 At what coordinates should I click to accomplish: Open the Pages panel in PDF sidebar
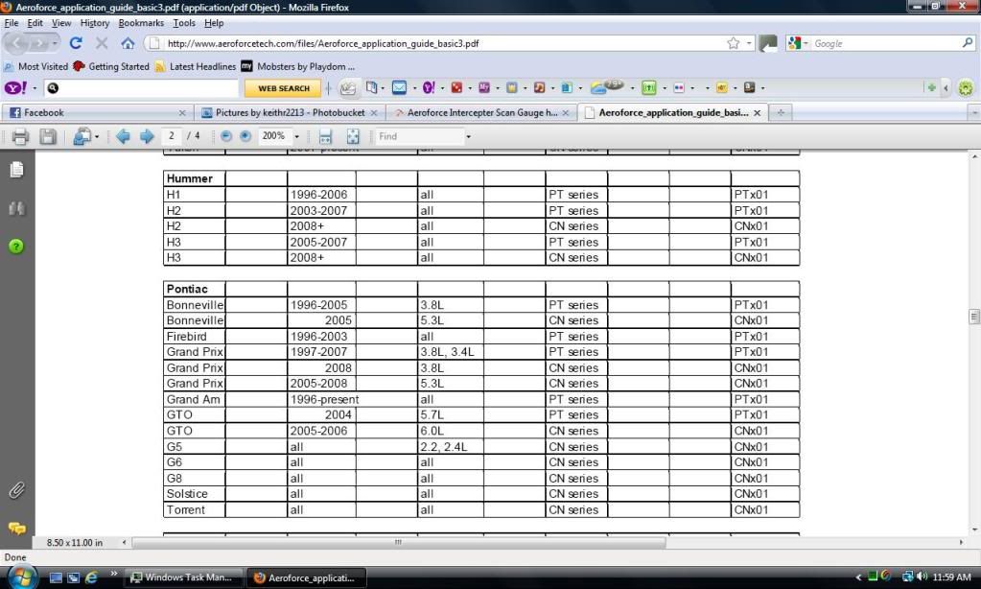click(17, 170)
